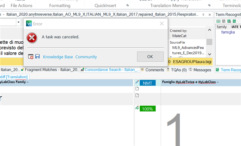Image resolution: width=241 pixels, height=146 pixels.
Task: Open the Community link
Action: click(x=86, y=57)
